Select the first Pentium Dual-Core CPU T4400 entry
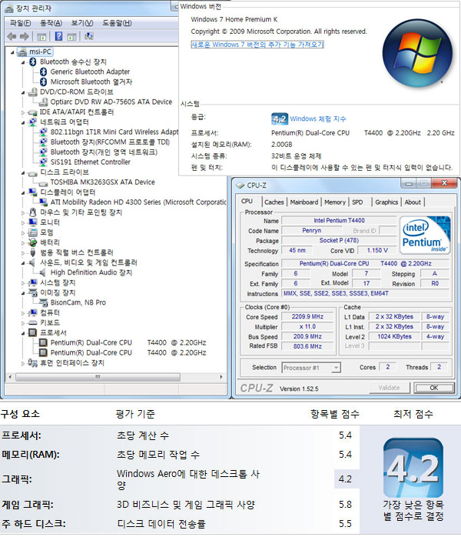461x537 pixels. click(x=128, y=343)
